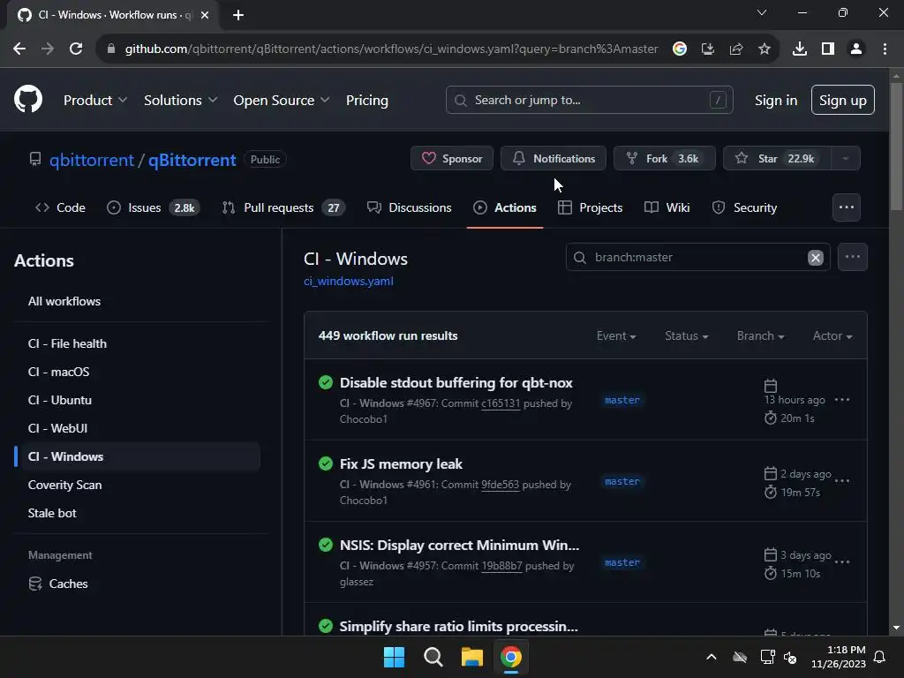Expand the Open Source menu

pyautogui.click(x=282, y=101)
